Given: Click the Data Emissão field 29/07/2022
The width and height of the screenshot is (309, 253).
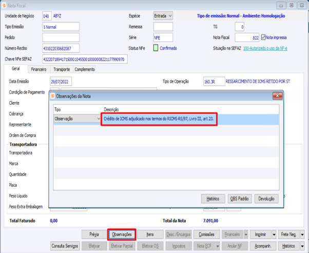Looking at the screenshot, I should point(61,81).
